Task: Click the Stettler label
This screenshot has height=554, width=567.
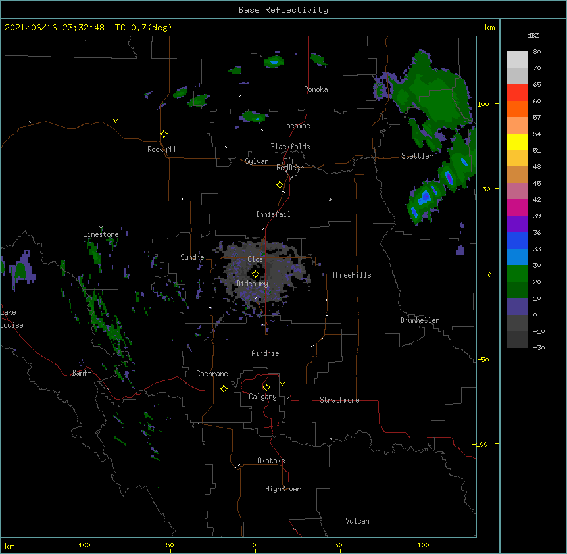Action: click(x=417, y=156)
